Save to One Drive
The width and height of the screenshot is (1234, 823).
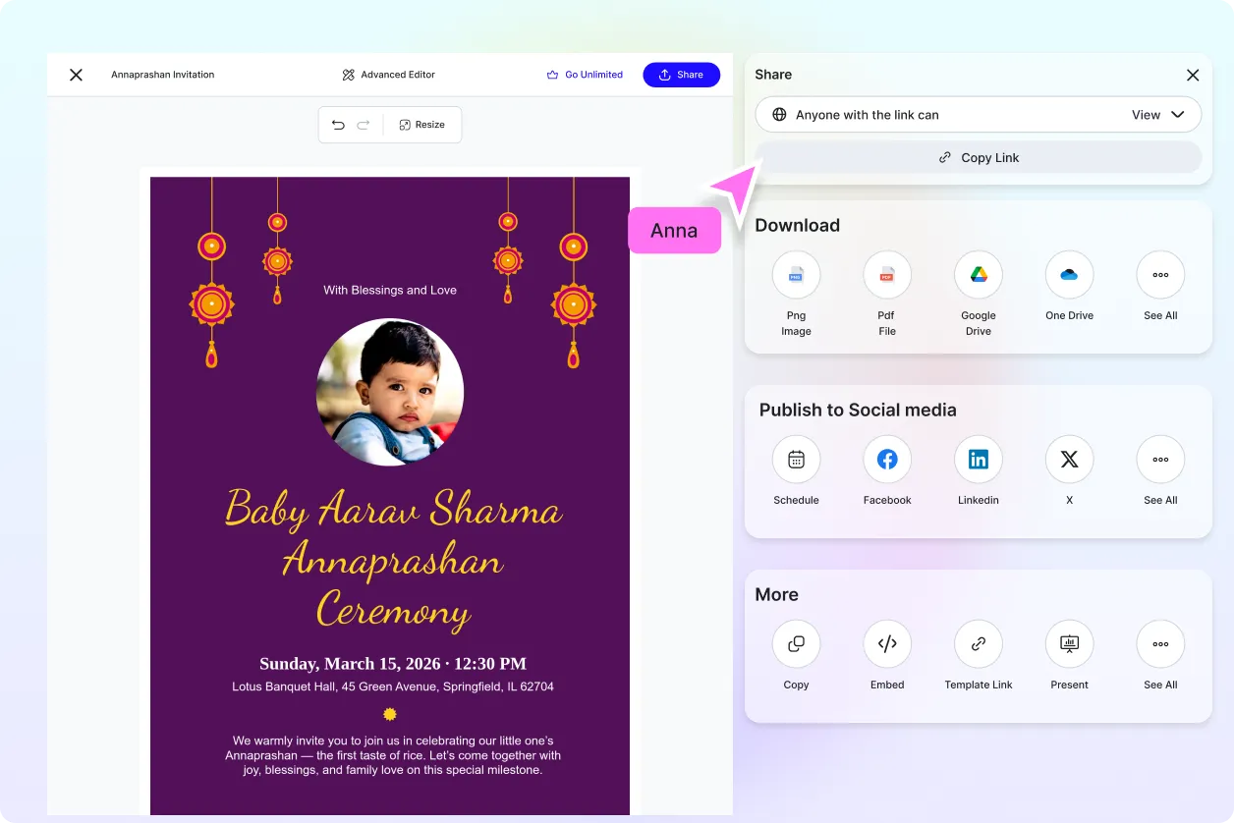click(x=1069, y=275)
